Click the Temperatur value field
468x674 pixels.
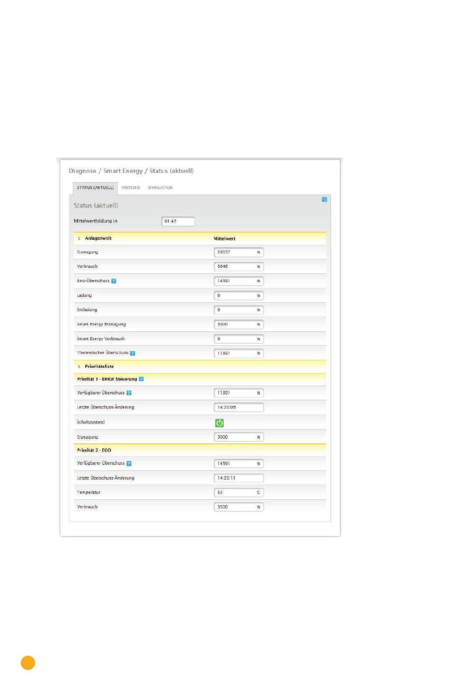239,492
